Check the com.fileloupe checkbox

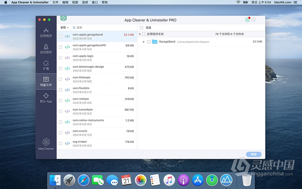(60, 79)
